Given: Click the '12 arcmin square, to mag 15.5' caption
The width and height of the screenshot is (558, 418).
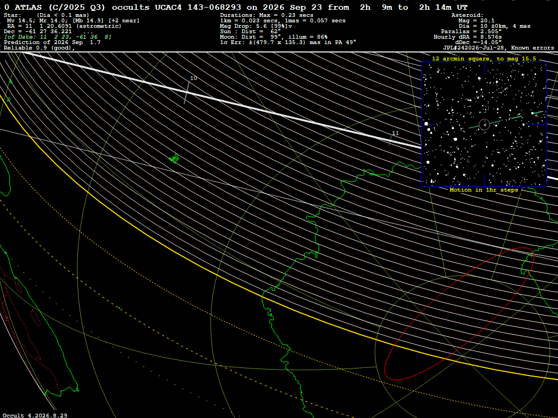Looking at the screenshot, I should 484,59.
